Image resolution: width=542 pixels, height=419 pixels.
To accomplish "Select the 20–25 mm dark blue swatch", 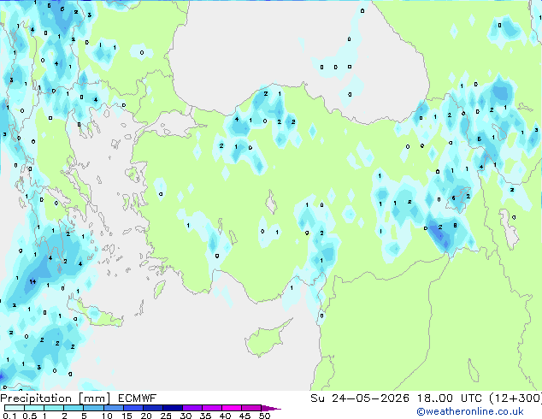I will [x=152, y=408].
